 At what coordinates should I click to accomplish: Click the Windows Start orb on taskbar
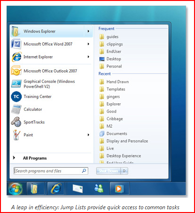[x=16, y=188]
